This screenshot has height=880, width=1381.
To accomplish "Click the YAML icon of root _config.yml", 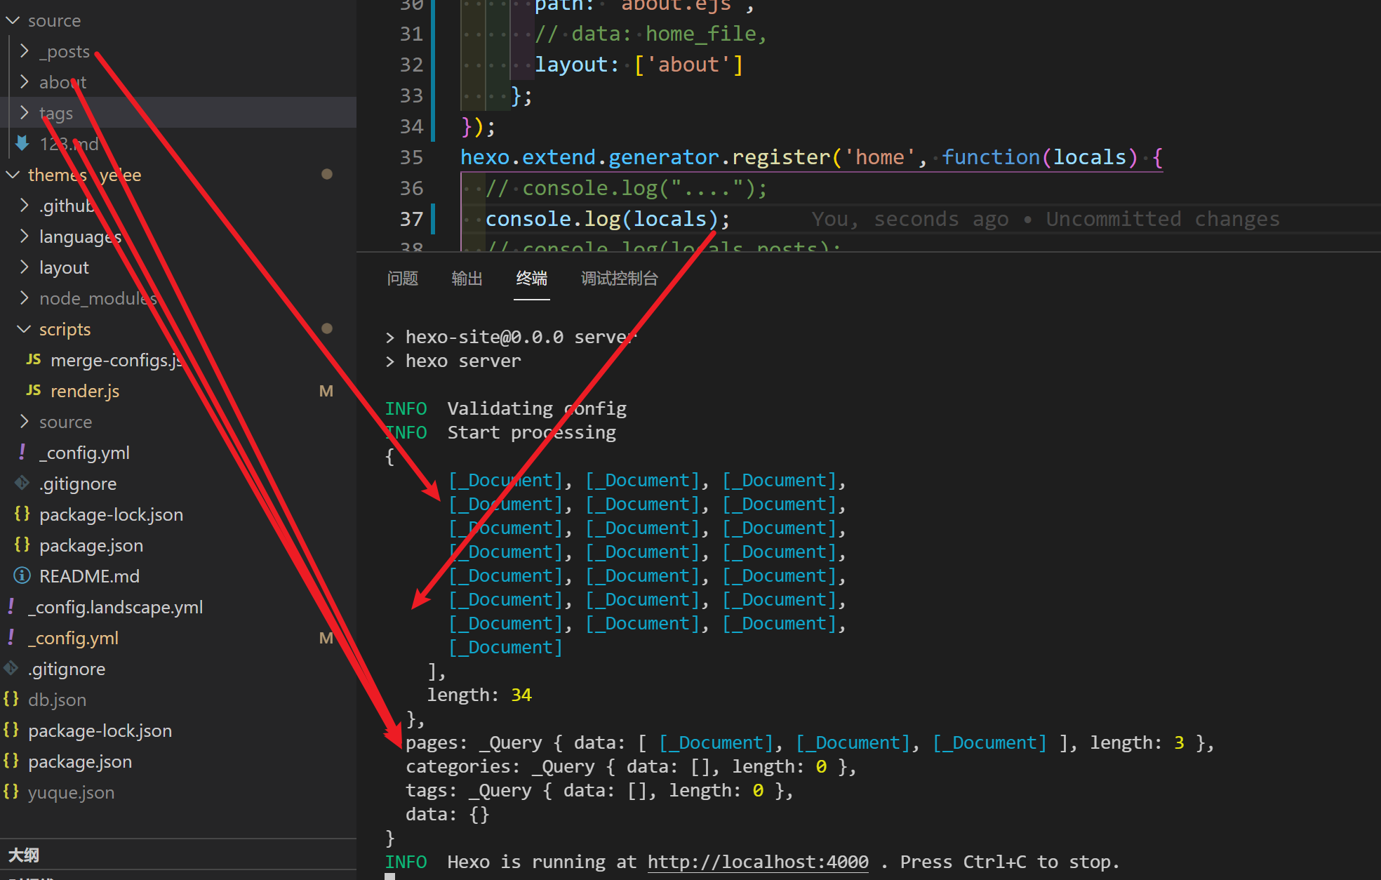I will (11, 638).
